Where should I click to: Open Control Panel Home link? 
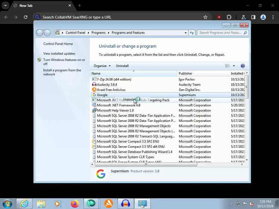[x=58, y=44]
